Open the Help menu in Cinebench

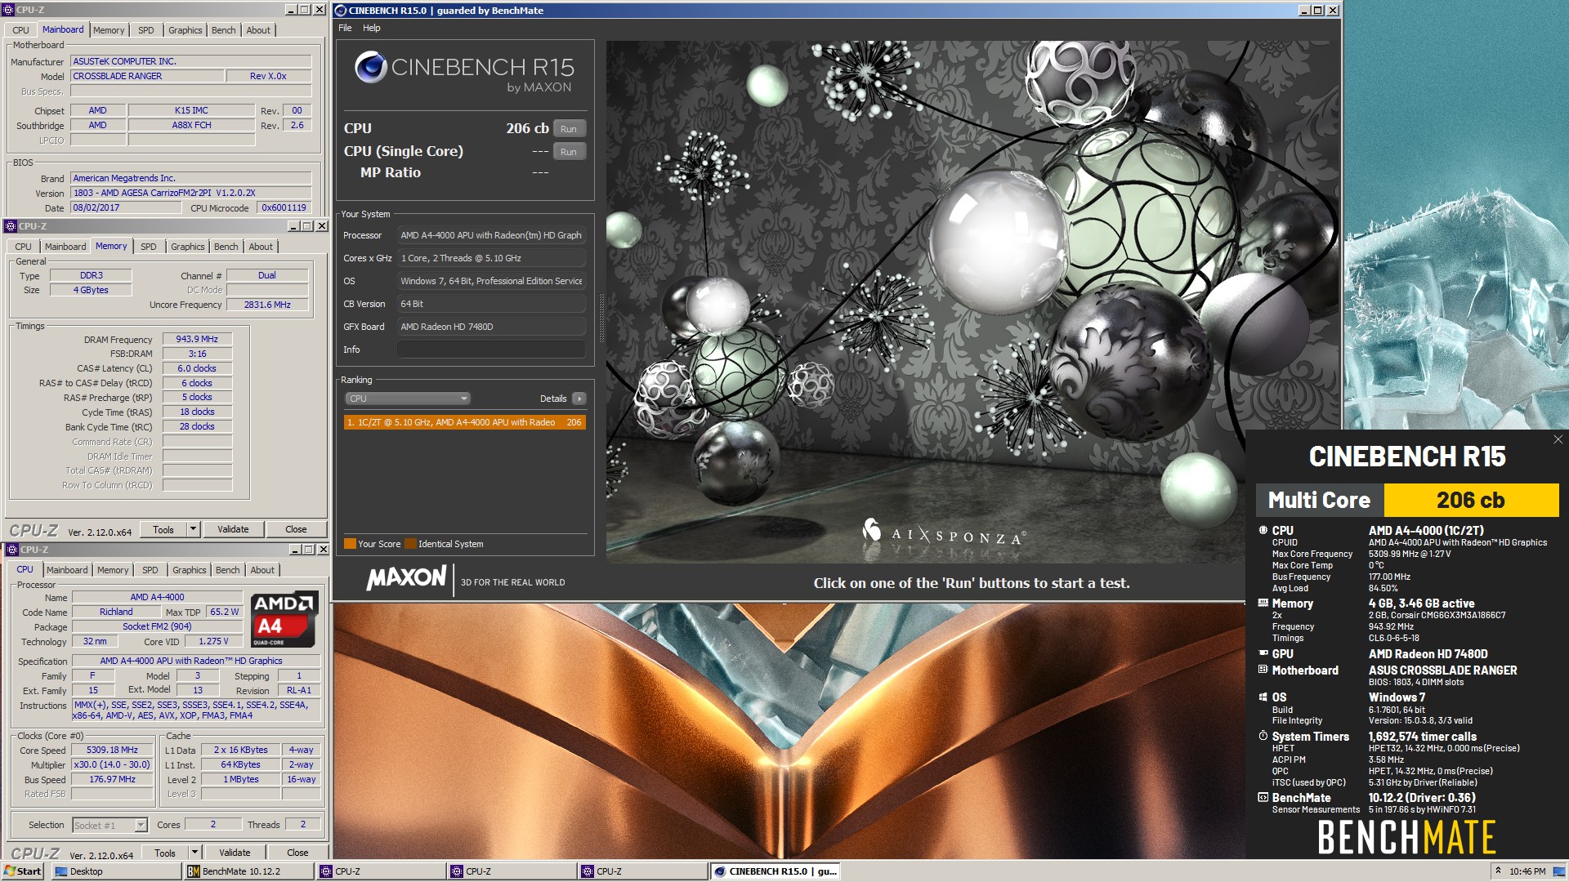coord(371,28)
